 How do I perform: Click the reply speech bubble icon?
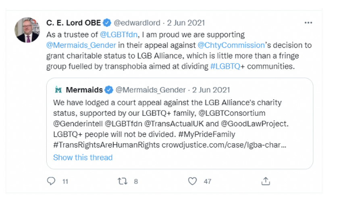(51, 181)
